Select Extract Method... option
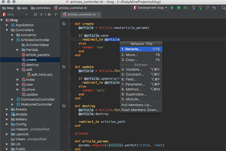The width and height of the screenshot is (226, 151). 141,89
